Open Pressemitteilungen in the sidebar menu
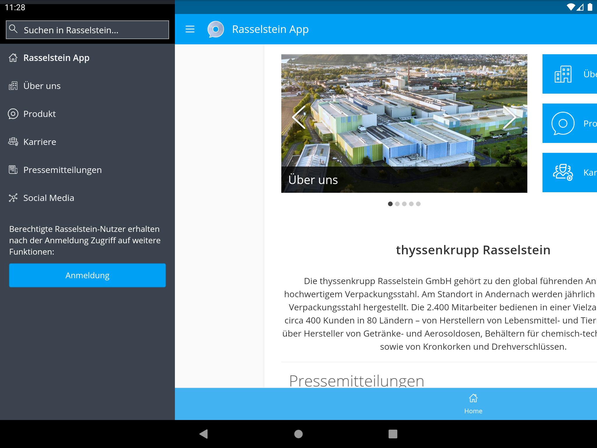This screenshot has height=448, width=597. point(87,170)
